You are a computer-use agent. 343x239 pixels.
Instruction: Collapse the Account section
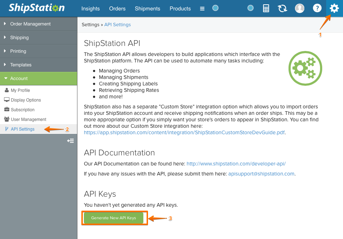click(38, 79)
